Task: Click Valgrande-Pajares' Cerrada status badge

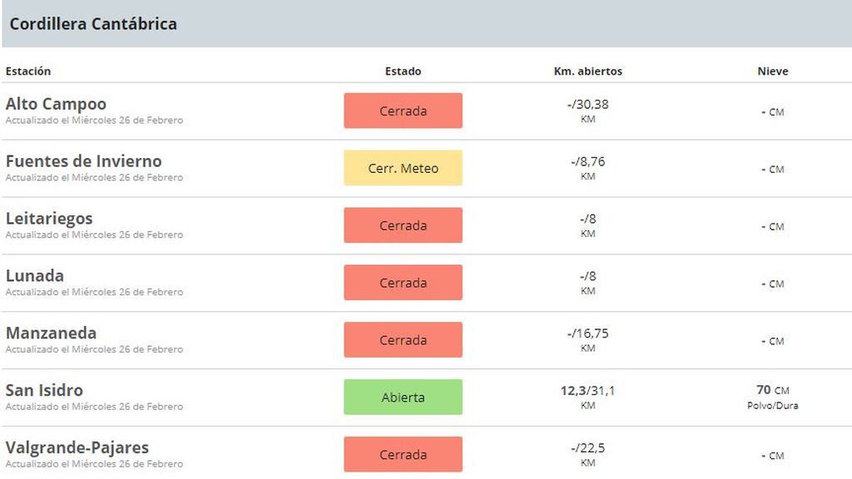Action: 404,455
